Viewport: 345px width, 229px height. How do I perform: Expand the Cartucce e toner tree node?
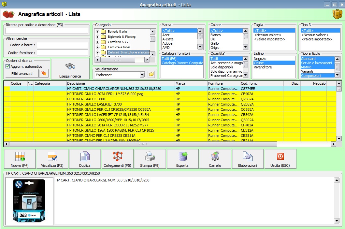[x=97, y=47]
